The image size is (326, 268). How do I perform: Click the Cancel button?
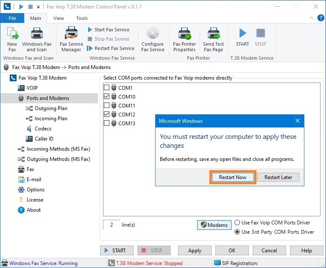[x=269, y=251]
